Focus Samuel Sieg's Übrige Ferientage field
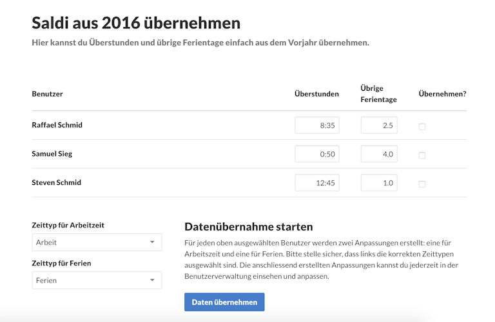 tap(379, 155)
